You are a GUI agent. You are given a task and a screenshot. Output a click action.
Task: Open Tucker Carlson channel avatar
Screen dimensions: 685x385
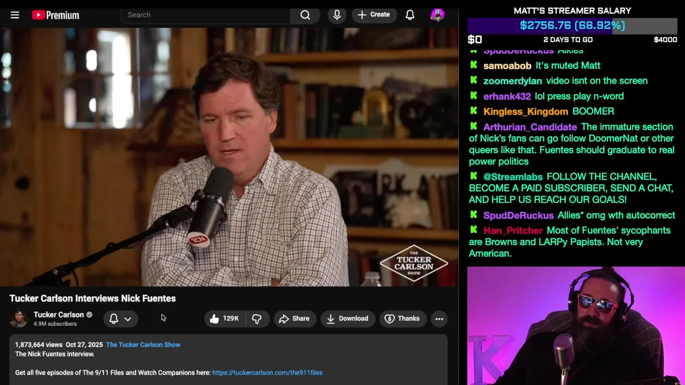pos(19,319)
